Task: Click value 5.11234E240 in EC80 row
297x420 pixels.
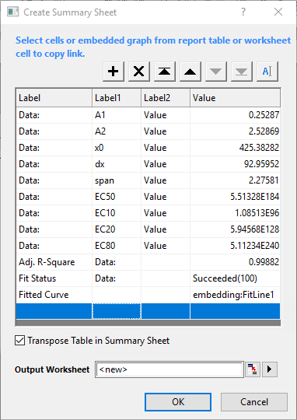Action: 235,246
